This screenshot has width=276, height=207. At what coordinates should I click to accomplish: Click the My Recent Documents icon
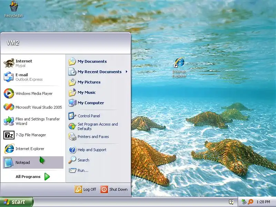click(x=72, y=72)
